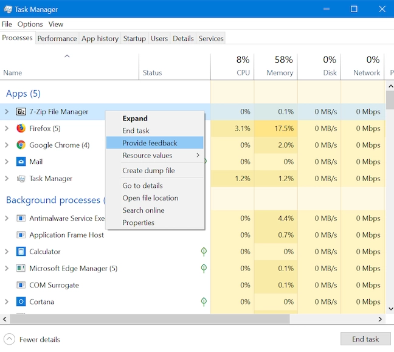This screenshot has height=352, width=394.
Task: Click the Task Manager title bar icon
Action: [8, 9]
